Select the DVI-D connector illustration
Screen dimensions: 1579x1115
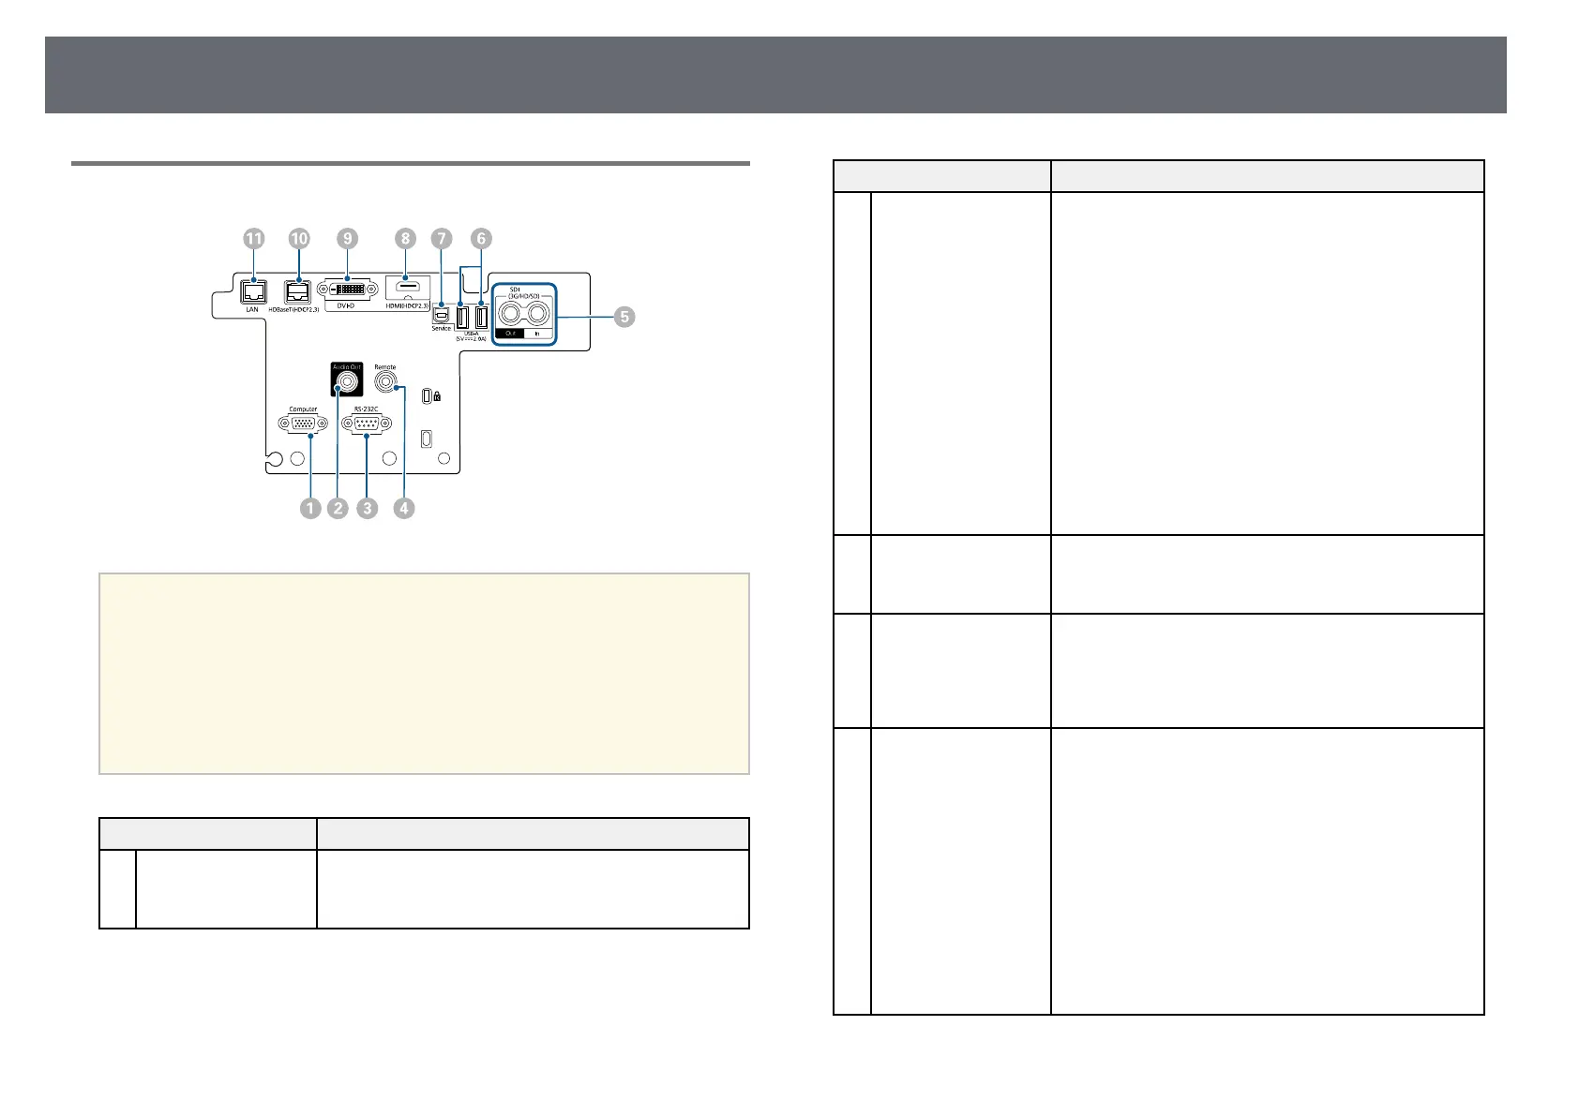347,290
